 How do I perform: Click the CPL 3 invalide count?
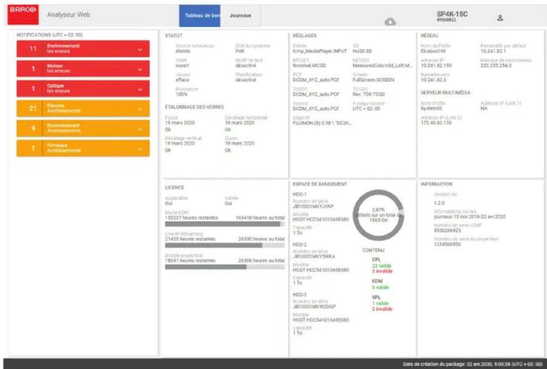(x=382, y=271)
